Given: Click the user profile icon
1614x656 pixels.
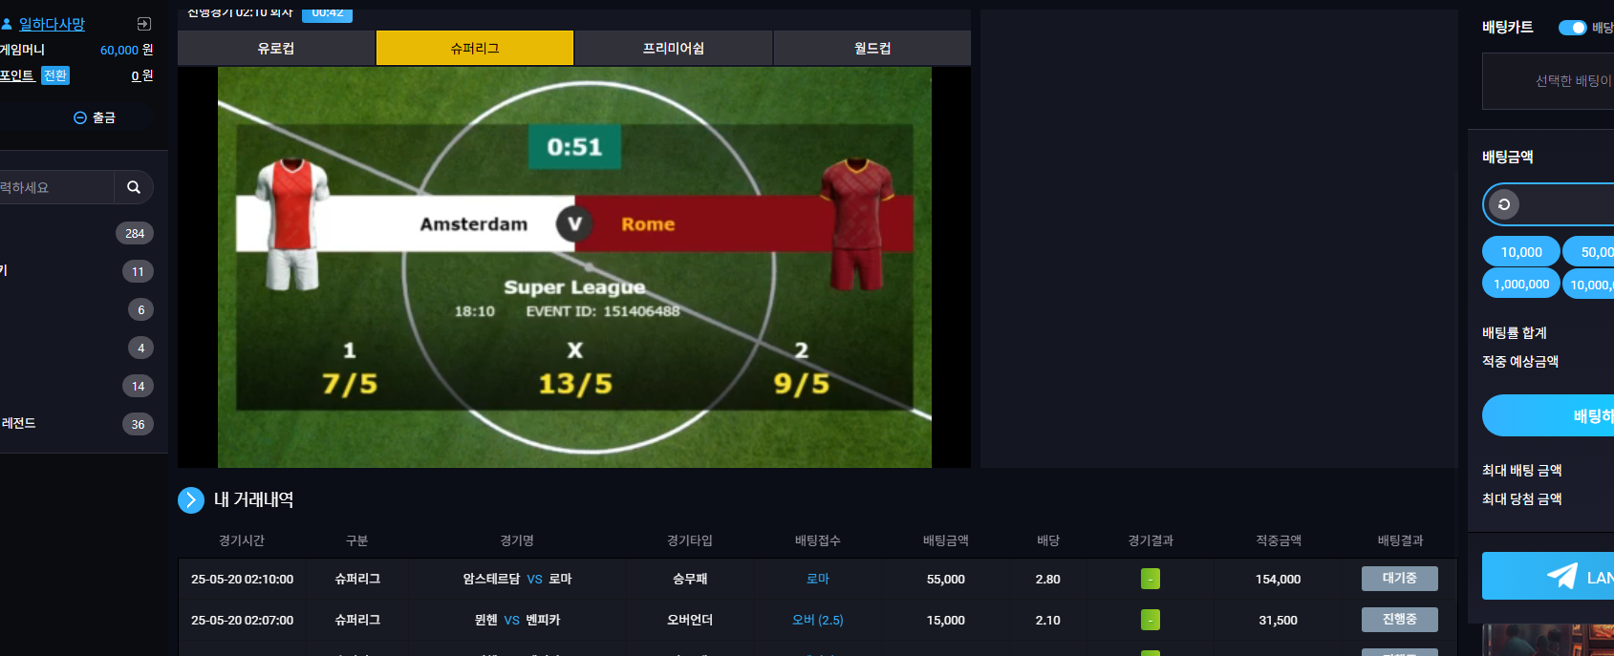Looking at the screenshot, I should [7, 24].
